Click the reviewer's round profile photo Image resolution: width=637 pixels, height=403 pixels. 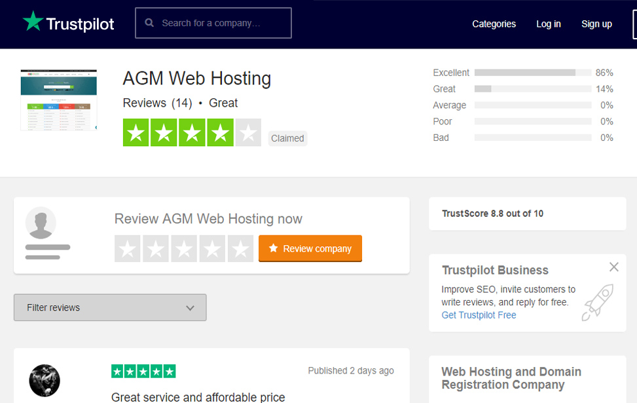[45, 381]
